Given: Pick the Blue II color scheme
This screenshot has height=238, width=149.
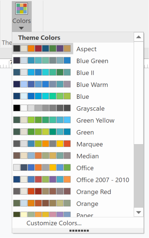Looking at the screenshot, I should pyautogui.click(x=73, y=73).
